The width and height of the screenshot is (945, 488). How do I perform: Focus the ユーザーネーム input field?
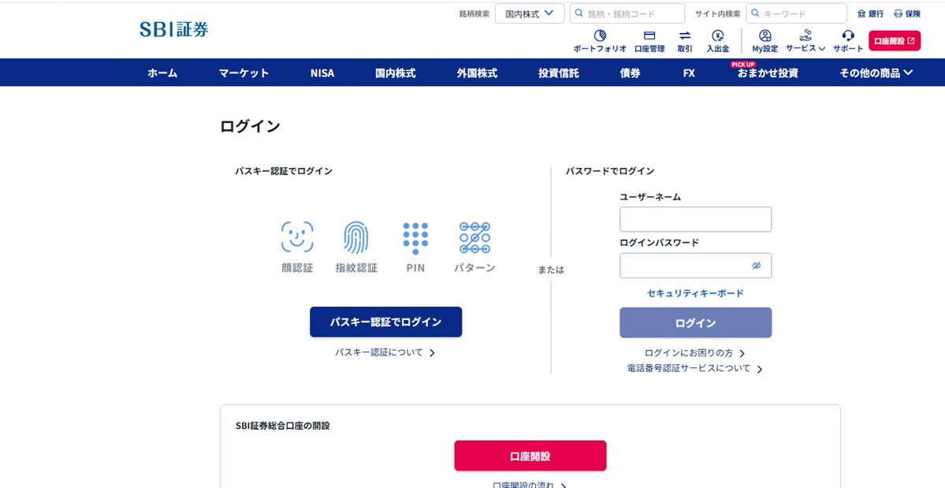pos(695,219)
